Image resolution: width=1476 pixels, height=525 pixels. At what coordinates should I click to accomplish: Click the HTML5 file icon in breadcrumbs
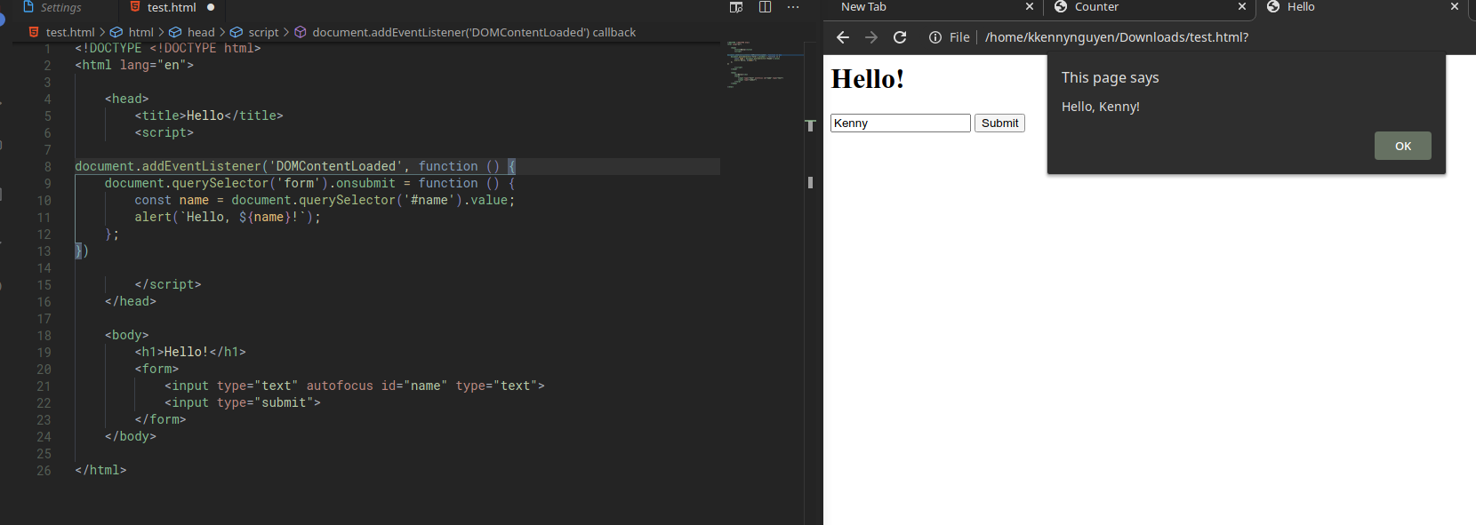coord(34,32)
